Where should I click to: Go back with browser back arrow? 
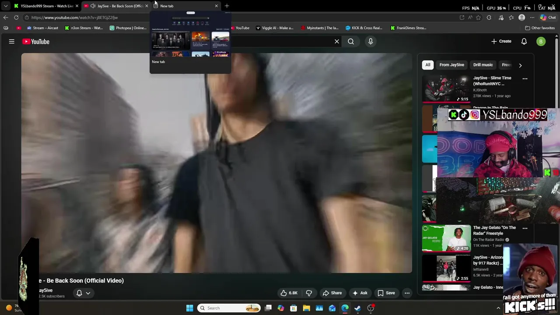point(6,17)
